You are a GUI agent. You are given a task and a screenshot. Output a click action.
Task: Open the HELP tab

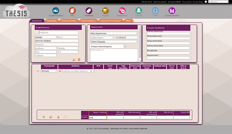coord(128,21)
